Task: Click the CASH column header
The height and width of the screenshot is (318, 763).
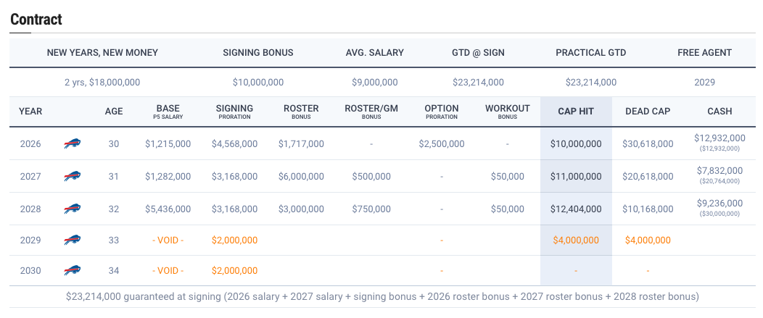Action: point(719,112)
